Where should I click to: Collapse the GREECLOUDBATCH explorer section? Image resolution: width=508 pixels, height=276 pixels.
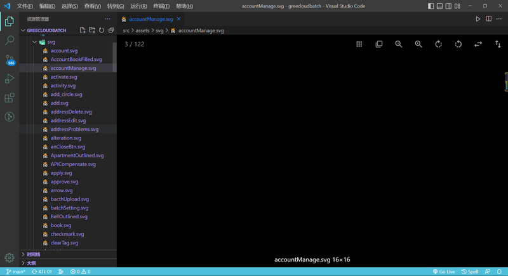23,30
